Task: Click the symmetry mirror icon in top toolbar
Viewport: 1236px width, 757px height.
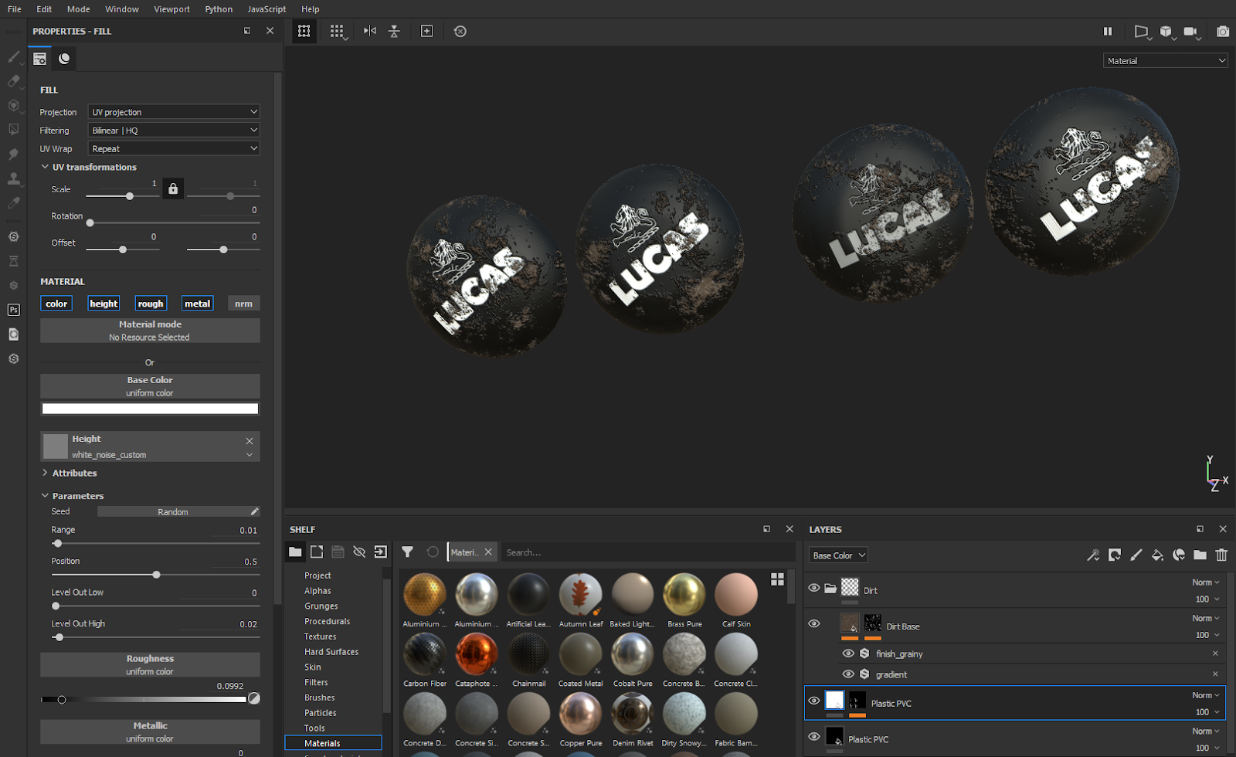Action: pyautogui.click(x=370, y=31)
